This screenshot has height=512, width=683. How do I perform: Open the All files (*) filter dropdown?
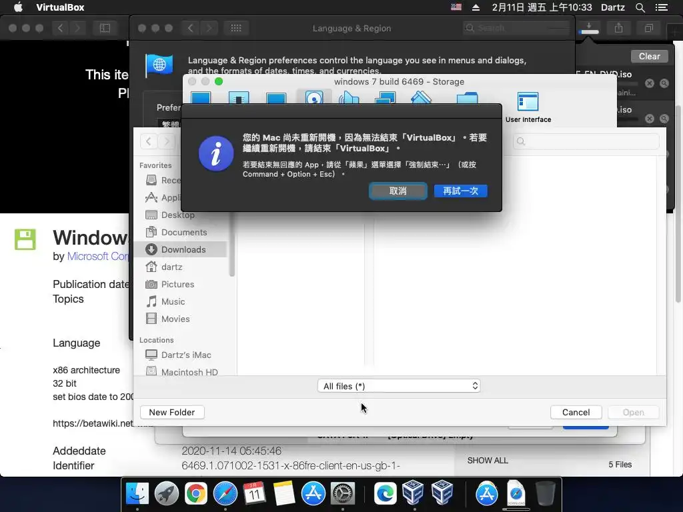[x=399, y=386]
